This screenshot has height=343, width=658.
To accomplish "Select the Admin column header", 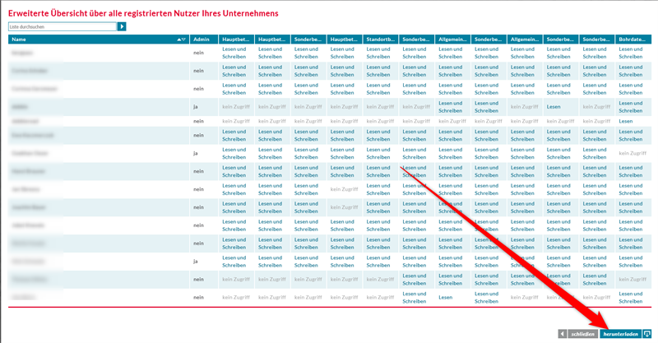I will (x=201, y=39).
